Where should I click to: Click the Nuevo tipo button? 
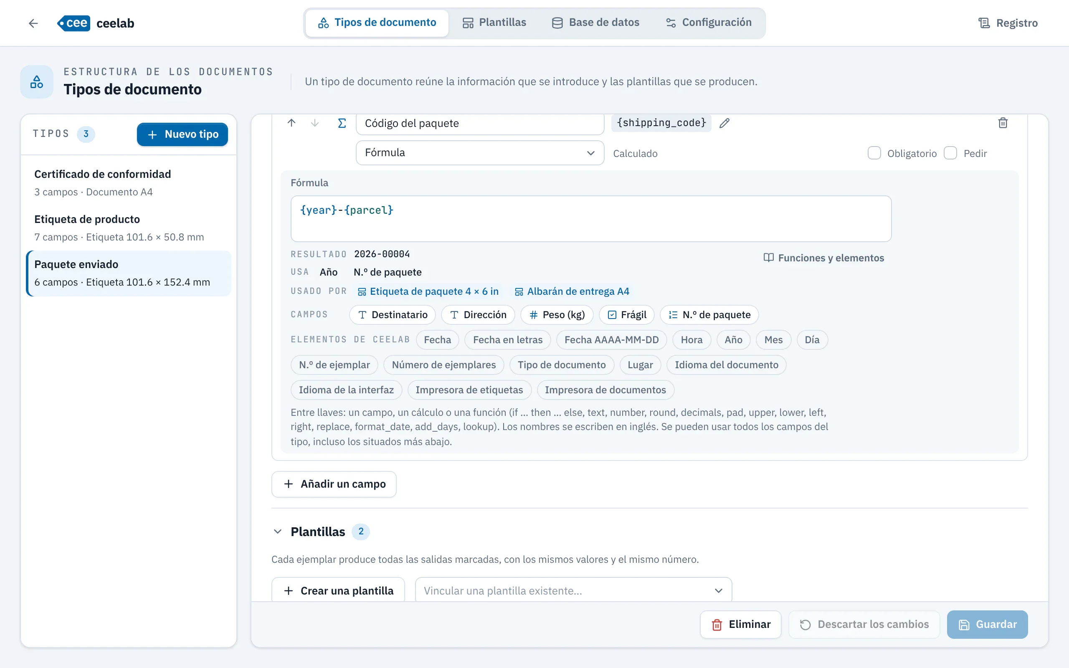(x=182, y=134)
